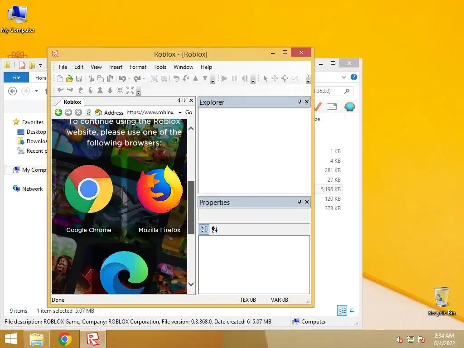Open the Edit menu
The width and height of the screenshot is (464, 348).
79,67
